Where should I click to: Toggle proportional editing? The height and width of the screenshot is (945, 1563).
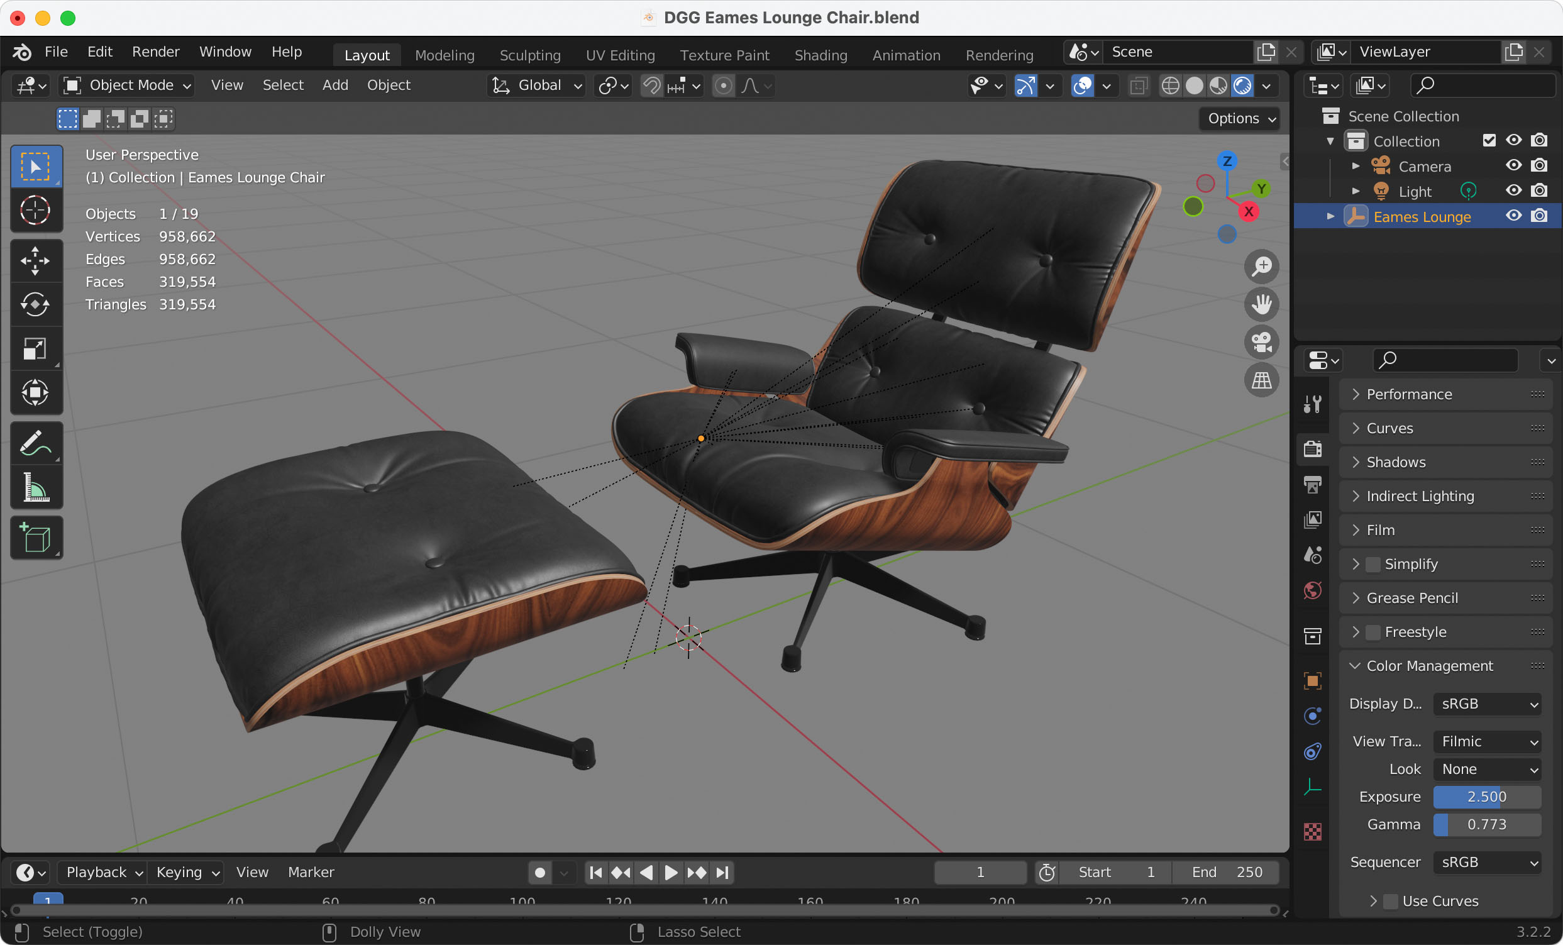pyautogui.click(x=723, y=86)
